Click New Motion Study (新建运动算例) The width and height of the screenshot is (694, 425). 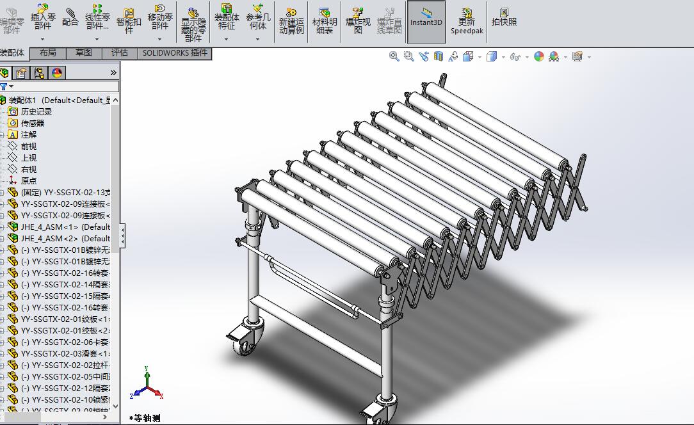[x=291, y=21]
